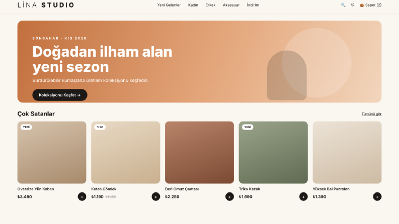This screenshot has width=399, height=224.
Task: Add Triko Kazak with plus button
Action: click(303, 196)
